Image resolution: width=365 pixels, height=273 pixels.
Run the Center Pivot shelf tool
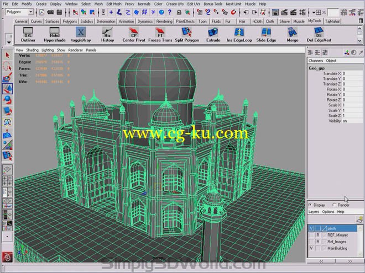coord(134,34)
